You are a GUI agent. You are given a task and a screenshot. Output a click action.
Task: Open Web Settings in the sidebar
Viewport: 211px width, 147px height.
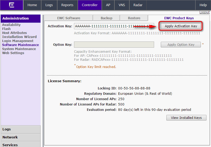tap(13, 53)
